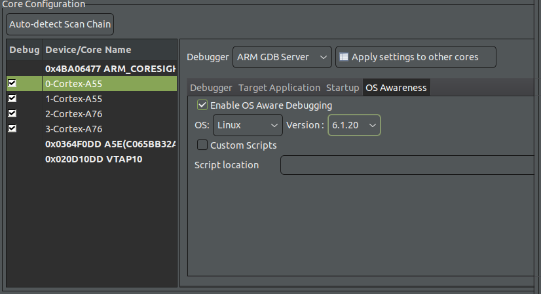Click the icon on Apply settings button
This screenshot has height=294, width=541.
pyautogui.click(x=344, y=57)
